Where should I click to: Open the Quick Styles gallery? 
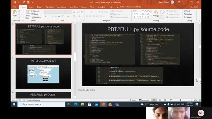pyautogui.click(x=162, y=14)
